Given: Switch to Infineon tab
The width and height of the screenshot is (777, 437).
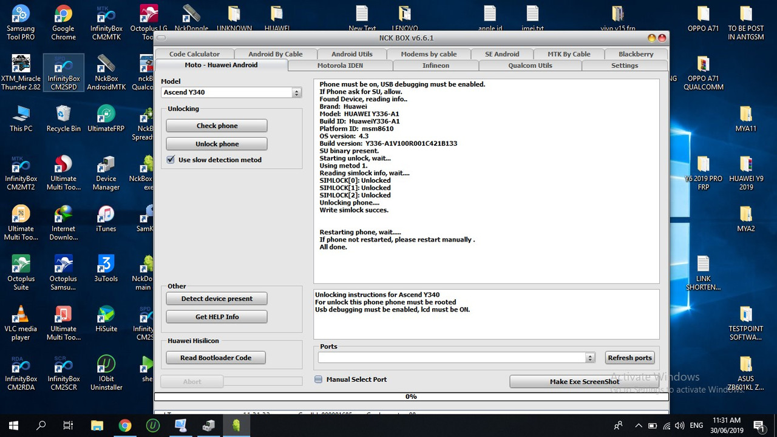Looking at the screenshot, I should [x=436, y=66].
